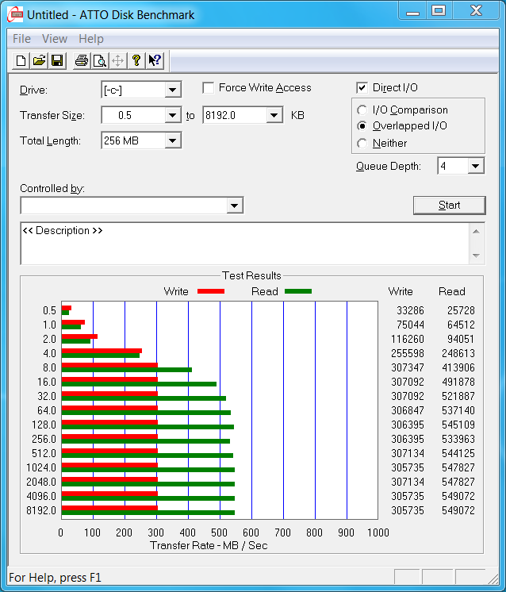The width and height of the screenshot is (506, 592).
Task: Open the Drive dropdown
Action: tap(172, 90)
